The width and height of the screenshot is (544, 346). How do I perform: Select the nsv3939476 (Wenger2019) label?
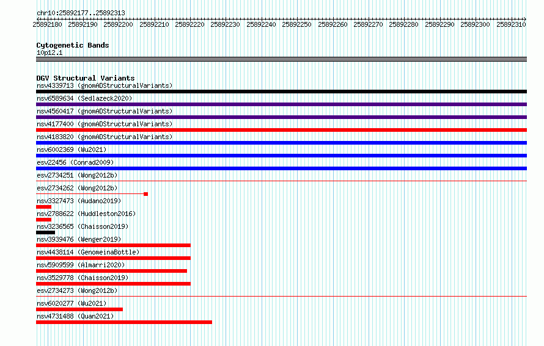pos(79,239)
